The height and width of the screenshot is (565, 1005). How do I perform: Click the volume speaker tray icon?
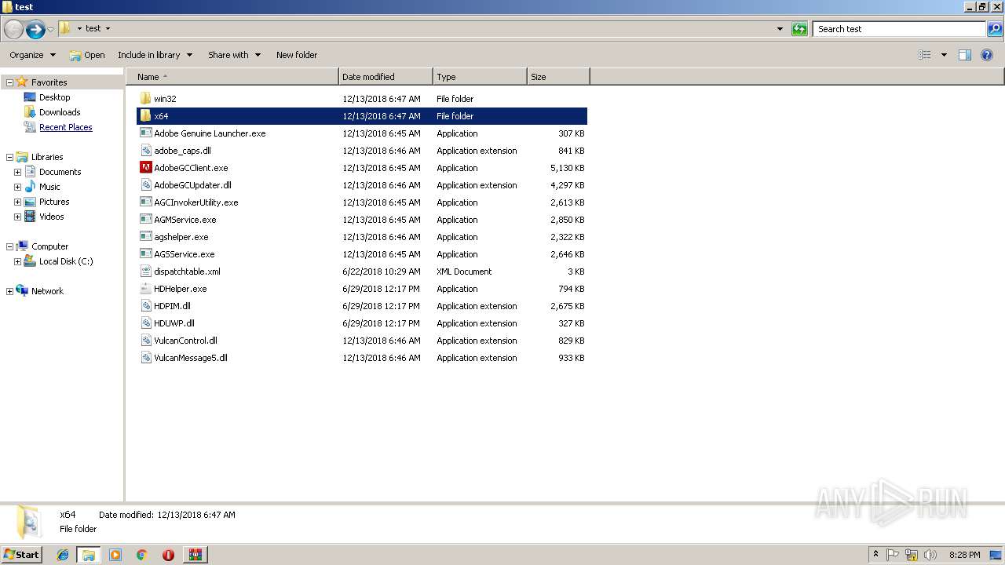click(930, 555)
